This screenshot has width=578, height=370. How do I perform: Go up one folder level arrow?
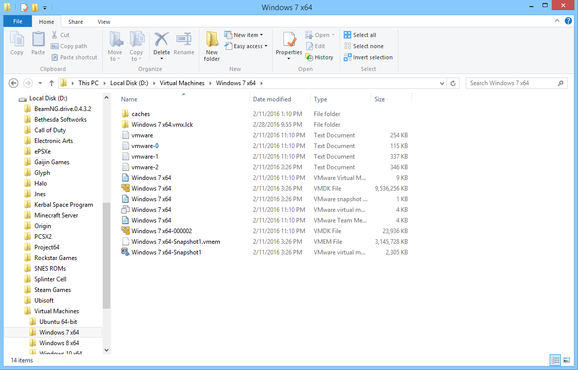(x=52, y=83)
